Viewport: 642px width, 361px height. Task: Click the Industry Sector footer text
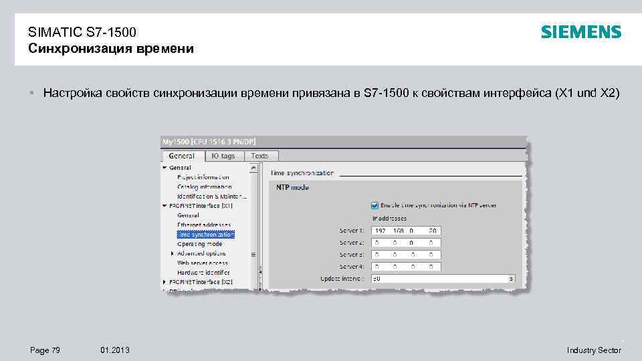tap(594, 350)
